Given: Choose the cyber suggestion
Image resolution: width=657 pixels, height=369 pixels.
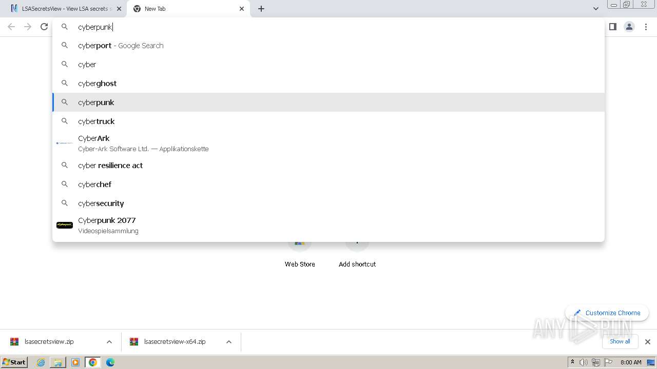Looking at the screenshot, I should (328, 65).
